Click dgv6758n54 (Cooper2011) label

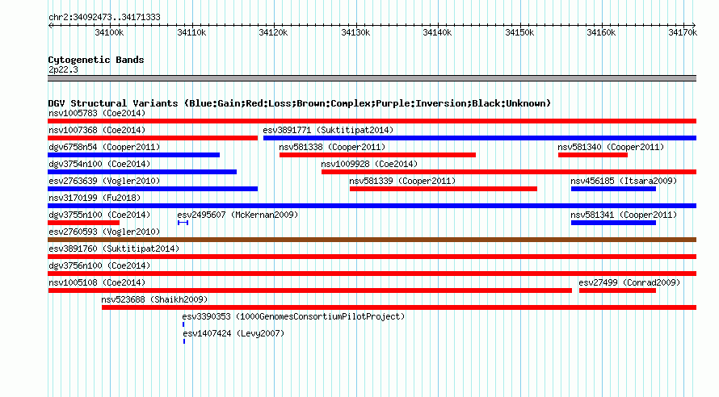(104, 147)
